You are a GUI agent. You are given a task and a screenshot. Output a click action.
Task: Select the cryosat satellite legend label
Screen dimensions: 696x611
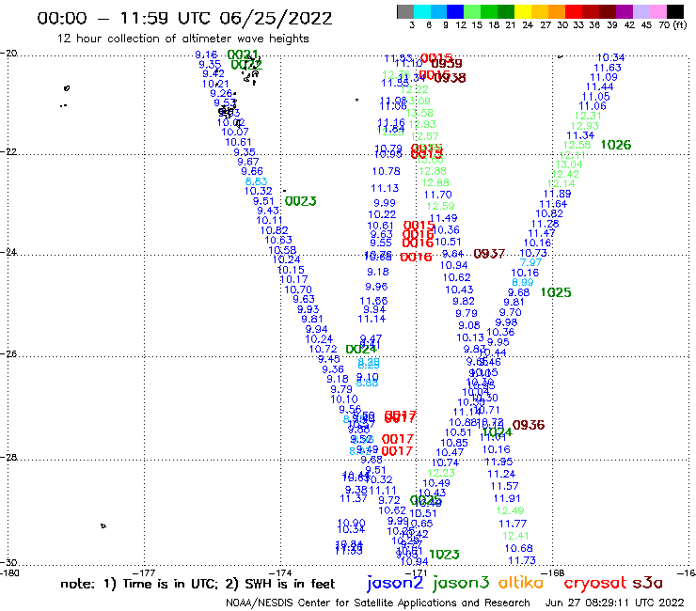[595, 584]
